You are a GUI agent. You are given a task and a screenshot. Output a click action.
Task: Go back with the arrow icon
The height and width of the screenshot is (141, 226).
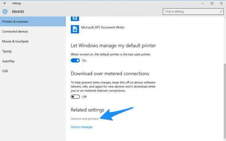pyautogui.click(x=5, y=3)
